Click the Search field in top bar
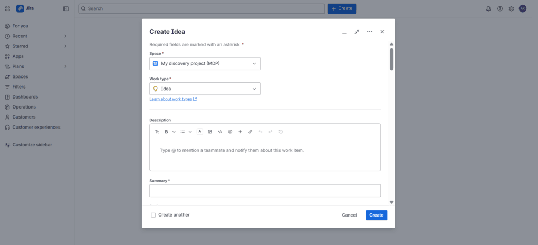 (x=201, y=8)
